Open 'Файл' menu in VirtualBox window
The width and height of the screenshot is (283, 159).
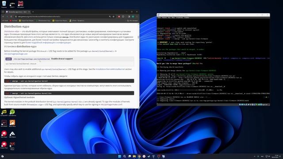[x=159, y=18]
